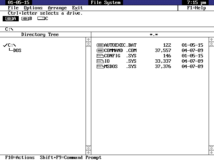Click the 122 file size value

pos(167,45)
